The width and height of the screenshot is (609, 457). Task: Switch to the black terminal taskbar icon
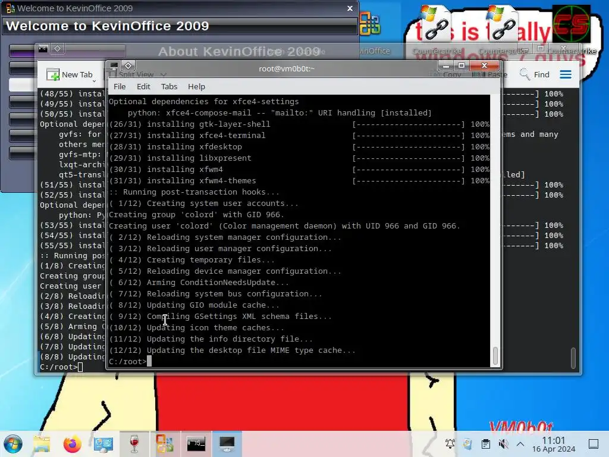[x=196, y=444]
